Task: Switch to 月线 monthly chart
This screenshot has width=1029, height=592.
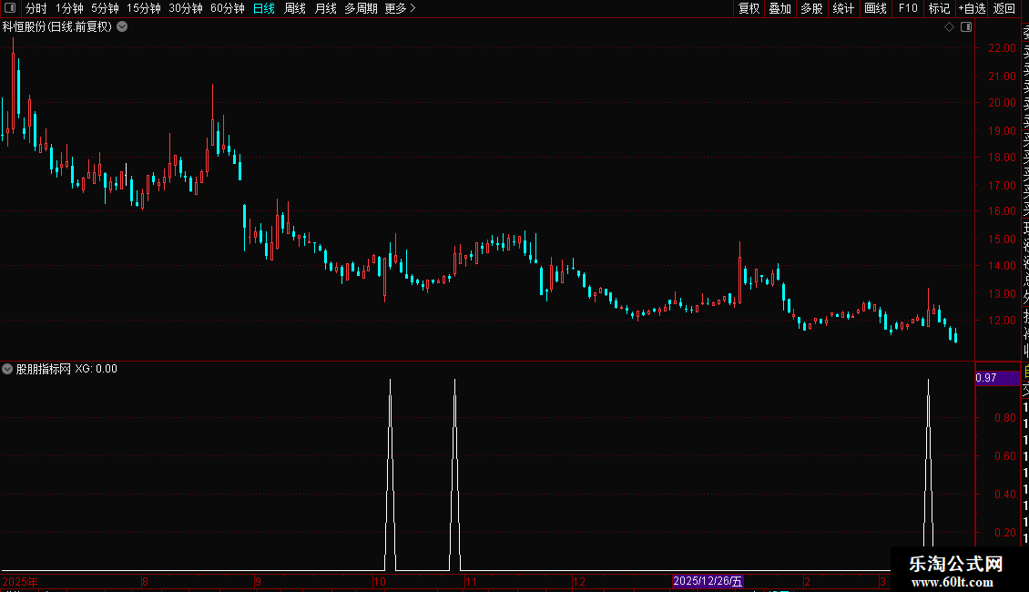Action: click(325, 8)
